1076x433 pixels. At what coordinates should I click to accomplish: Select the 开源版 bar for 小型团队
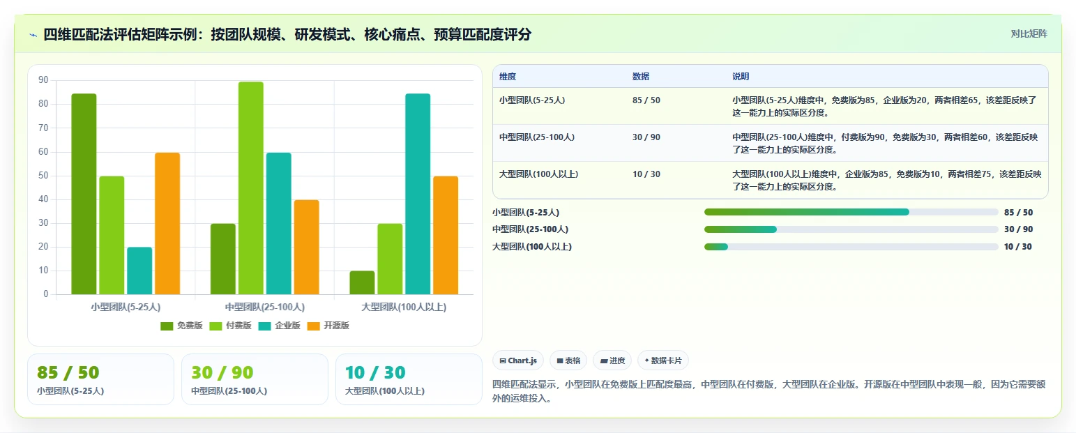pos(167,223)
